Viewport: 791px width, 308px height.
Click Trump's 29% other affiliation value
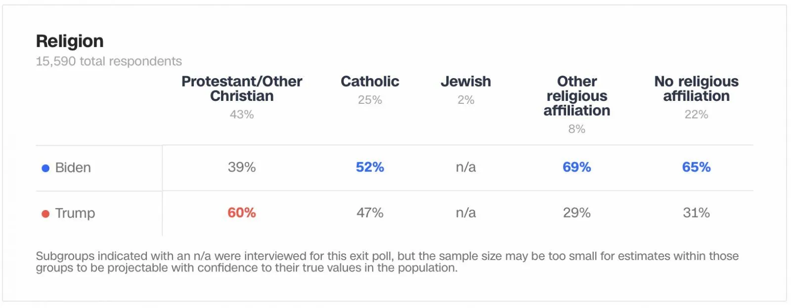(577, 213)
